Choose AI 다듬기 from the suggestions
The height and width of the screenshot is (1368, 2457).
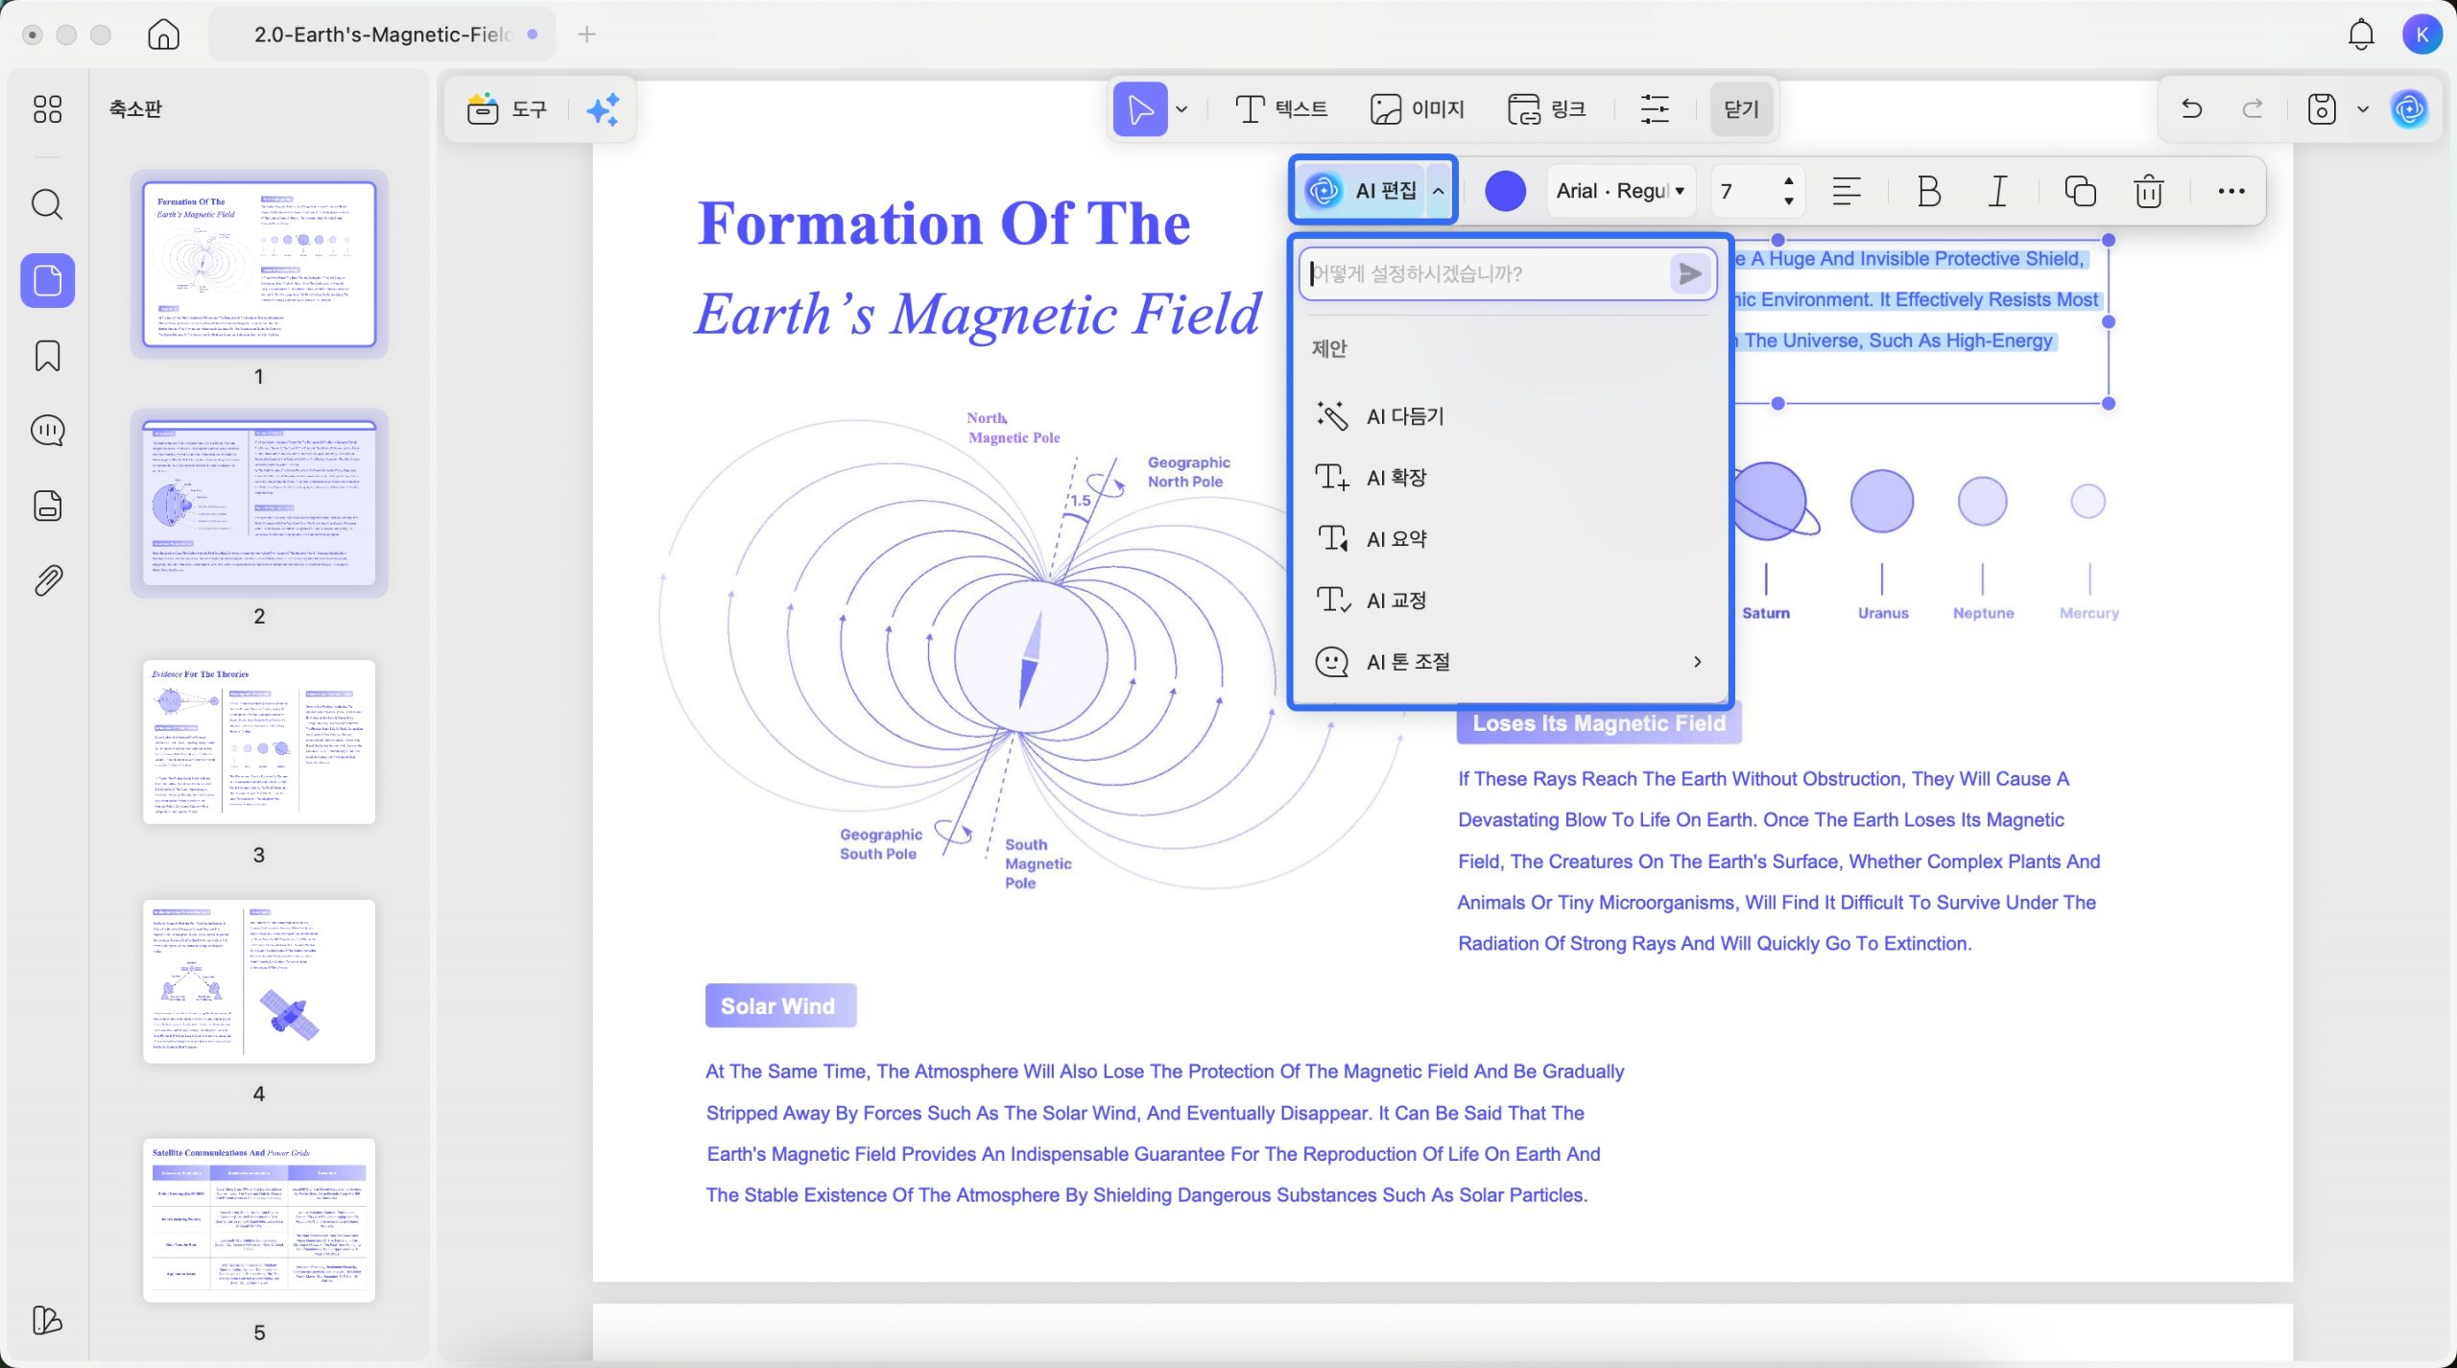(1404, 416)
